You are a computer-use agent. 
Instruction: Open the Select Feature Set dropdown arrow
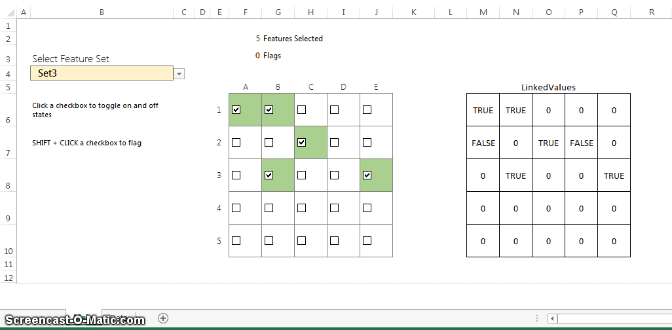[x=179, y=74]
